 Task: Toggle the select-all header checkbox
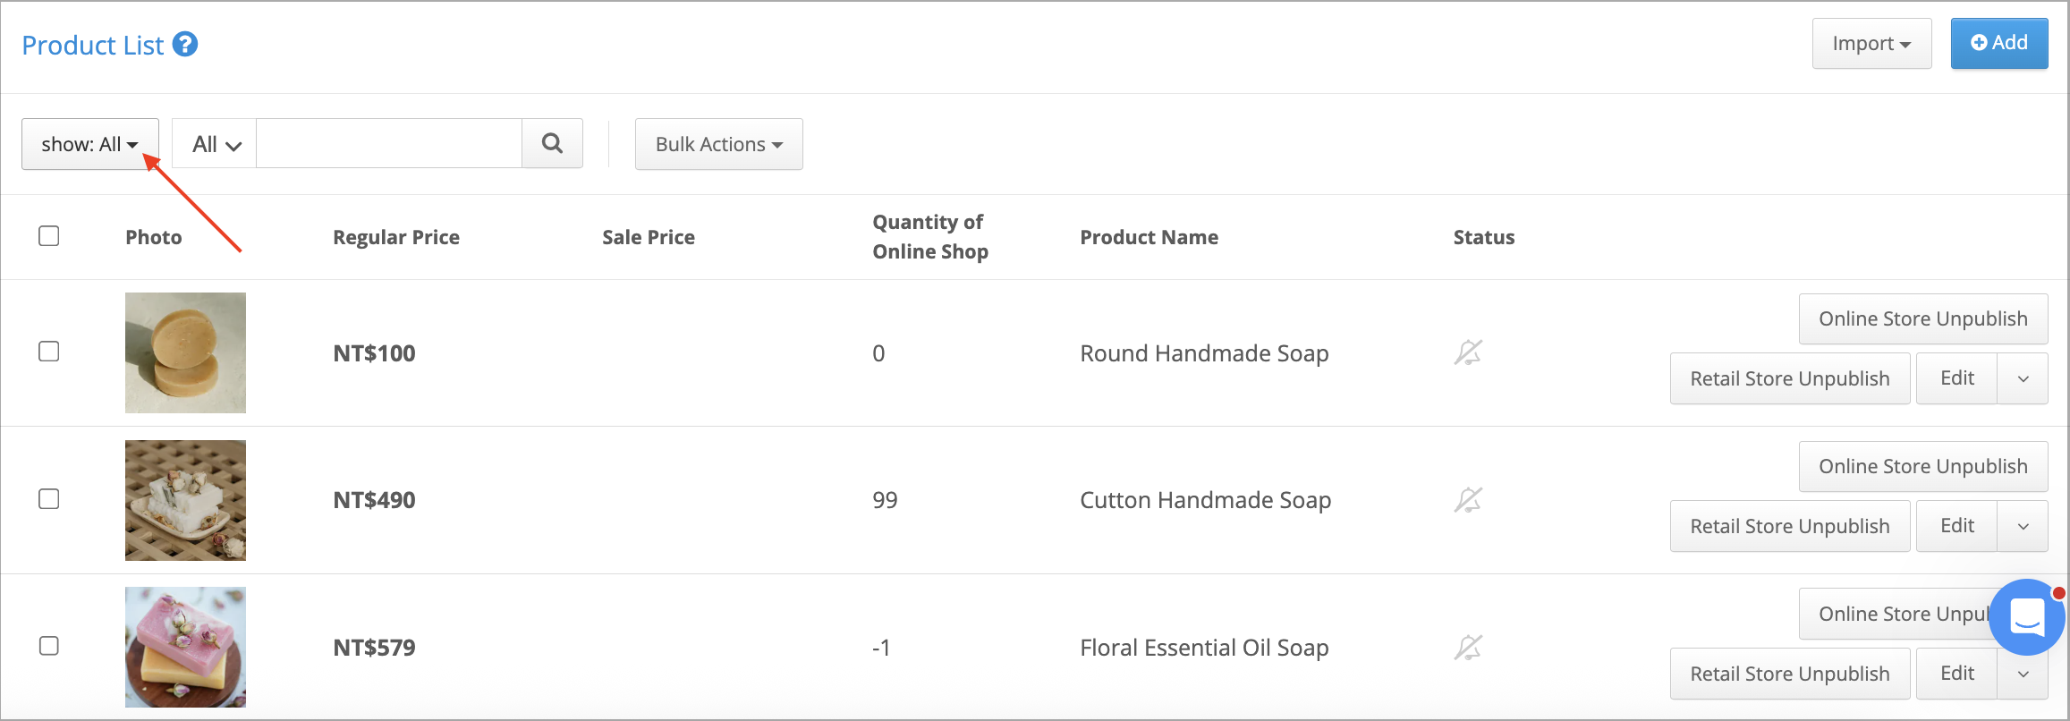49,235
